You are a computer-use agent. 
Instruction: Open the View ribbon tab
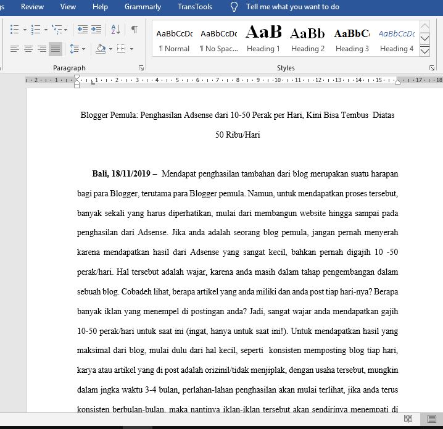[x=68, y=7]
